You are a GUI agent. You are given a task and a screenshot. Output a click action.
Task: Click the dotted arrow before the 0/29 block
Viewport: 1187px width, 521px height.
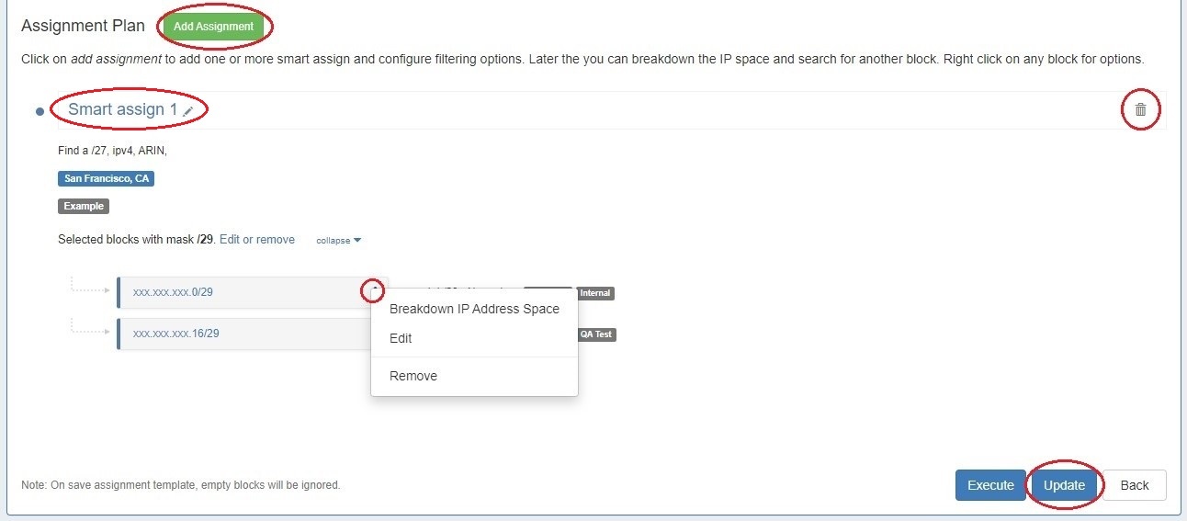point(90,289)
